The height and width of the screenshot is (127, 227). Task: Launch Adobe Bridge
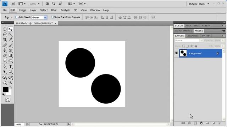click(13, 4)
